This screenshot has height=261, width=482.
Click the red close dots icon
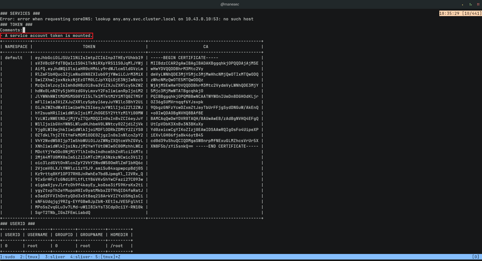click(x=478, y=5)
